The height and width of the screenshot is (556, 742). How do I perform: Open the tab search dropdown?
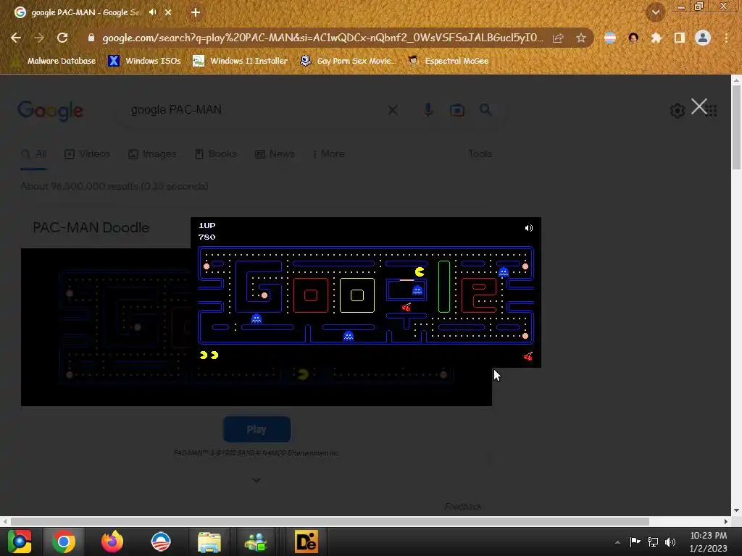[655, 12]
